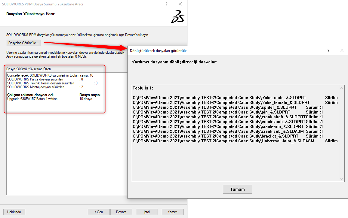Close the SOLIDWORKS PDM upgrade tool window
The image size is (348, 218).
tap(180, 4)
